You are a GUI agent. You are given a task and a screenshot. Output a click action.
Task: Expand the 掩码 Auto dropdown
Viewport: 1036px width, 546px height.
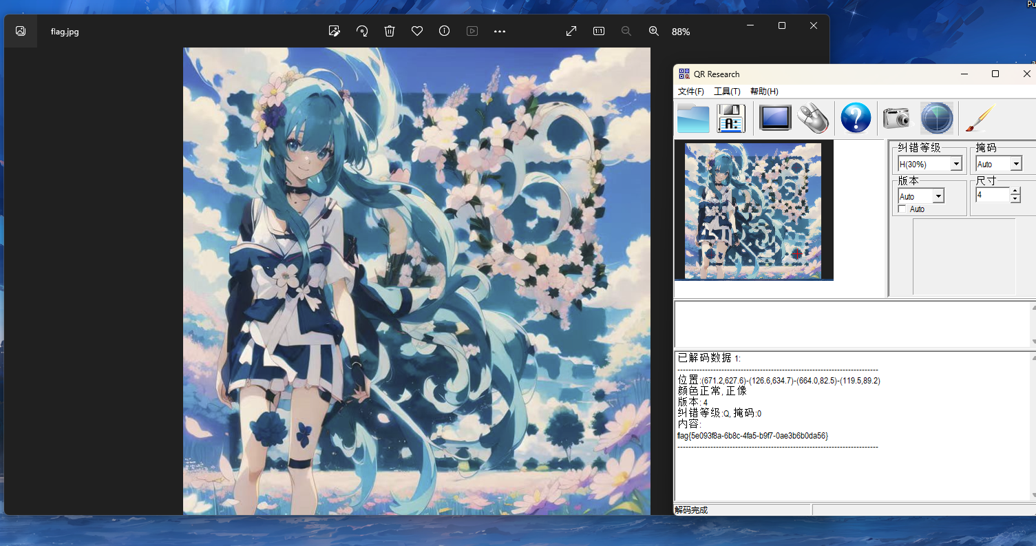1016,164
